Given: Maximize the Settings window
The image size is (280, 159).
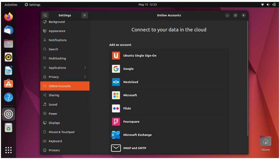Looking at the screenshot, I should click(x=235, y=15).
